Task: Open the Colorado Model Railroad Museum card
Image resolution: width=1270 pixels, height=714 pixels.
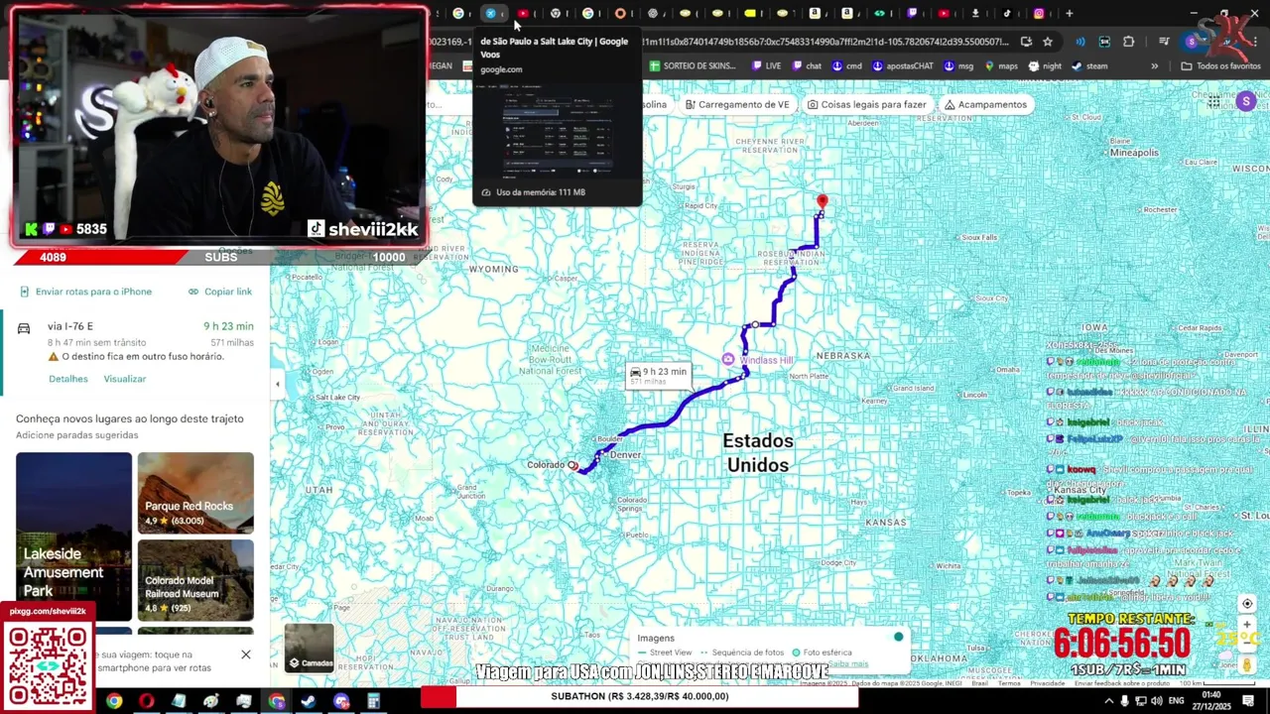Action: point(195,580)
